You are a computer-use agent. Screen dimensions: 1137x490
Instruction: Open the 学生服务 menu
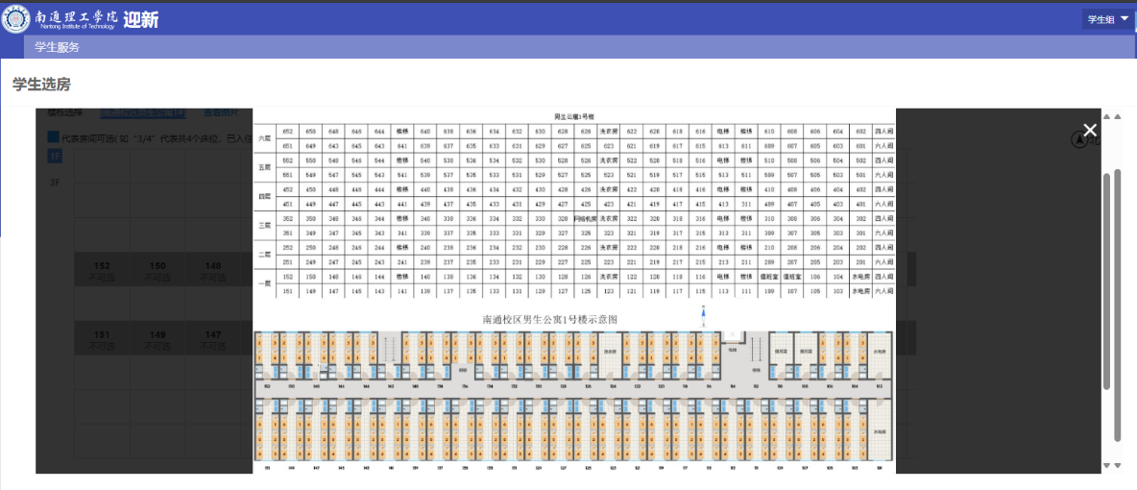tap(58, 47)
